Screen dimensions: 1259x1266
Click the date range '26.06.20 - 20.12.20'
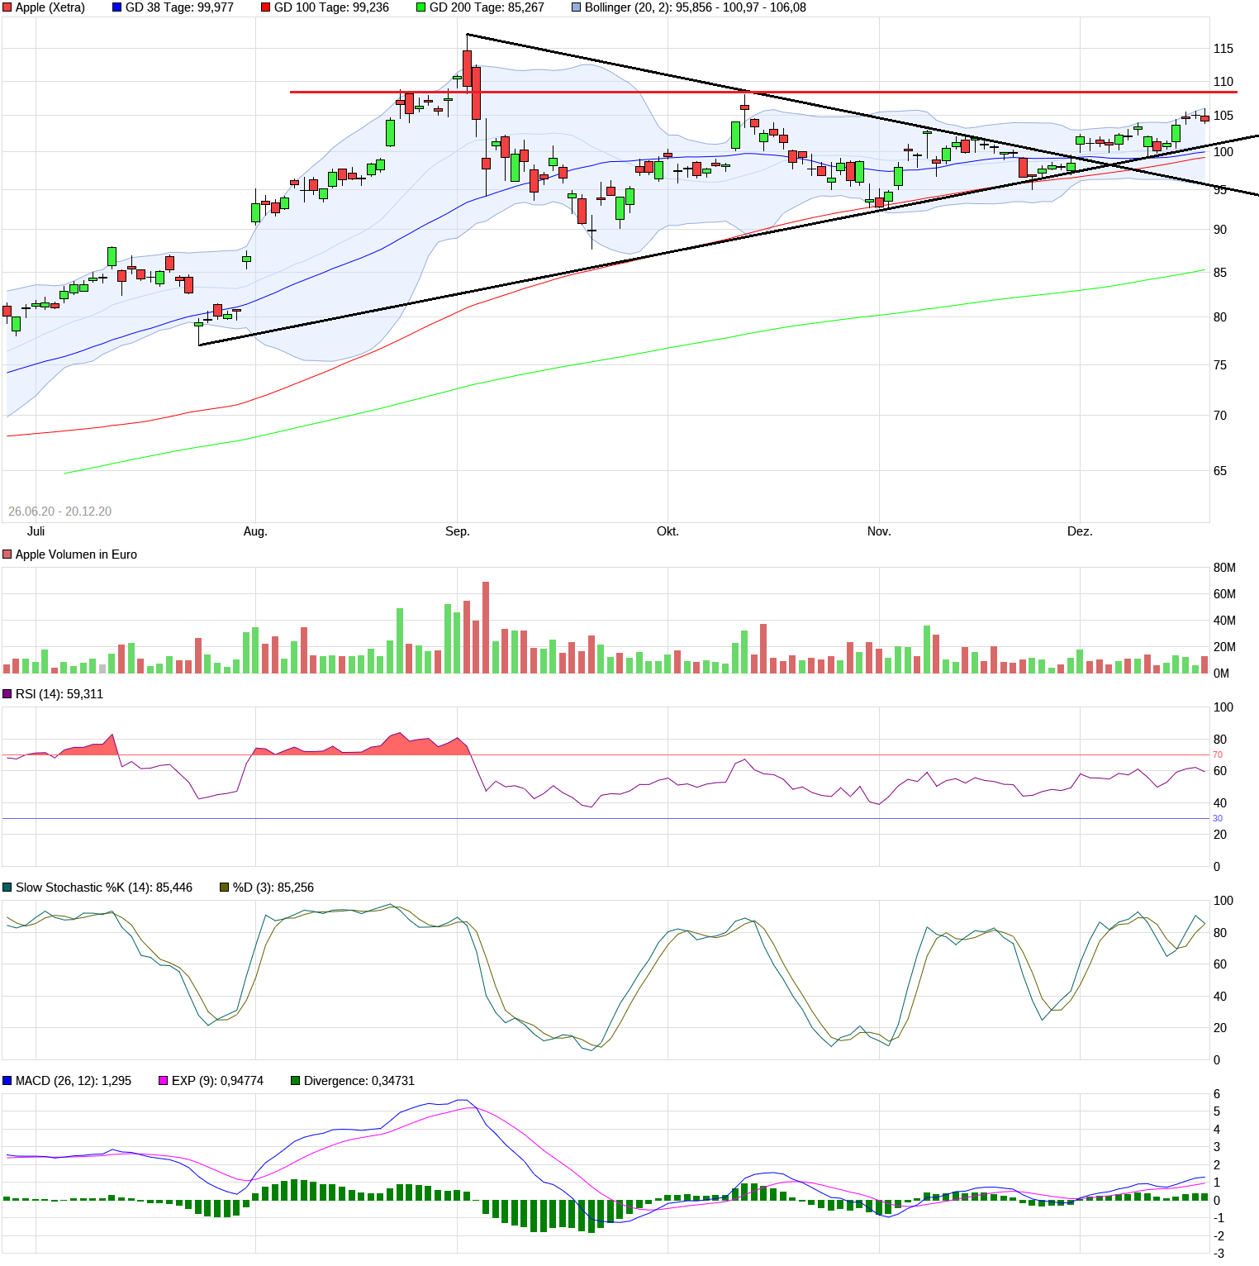[59, 512]
